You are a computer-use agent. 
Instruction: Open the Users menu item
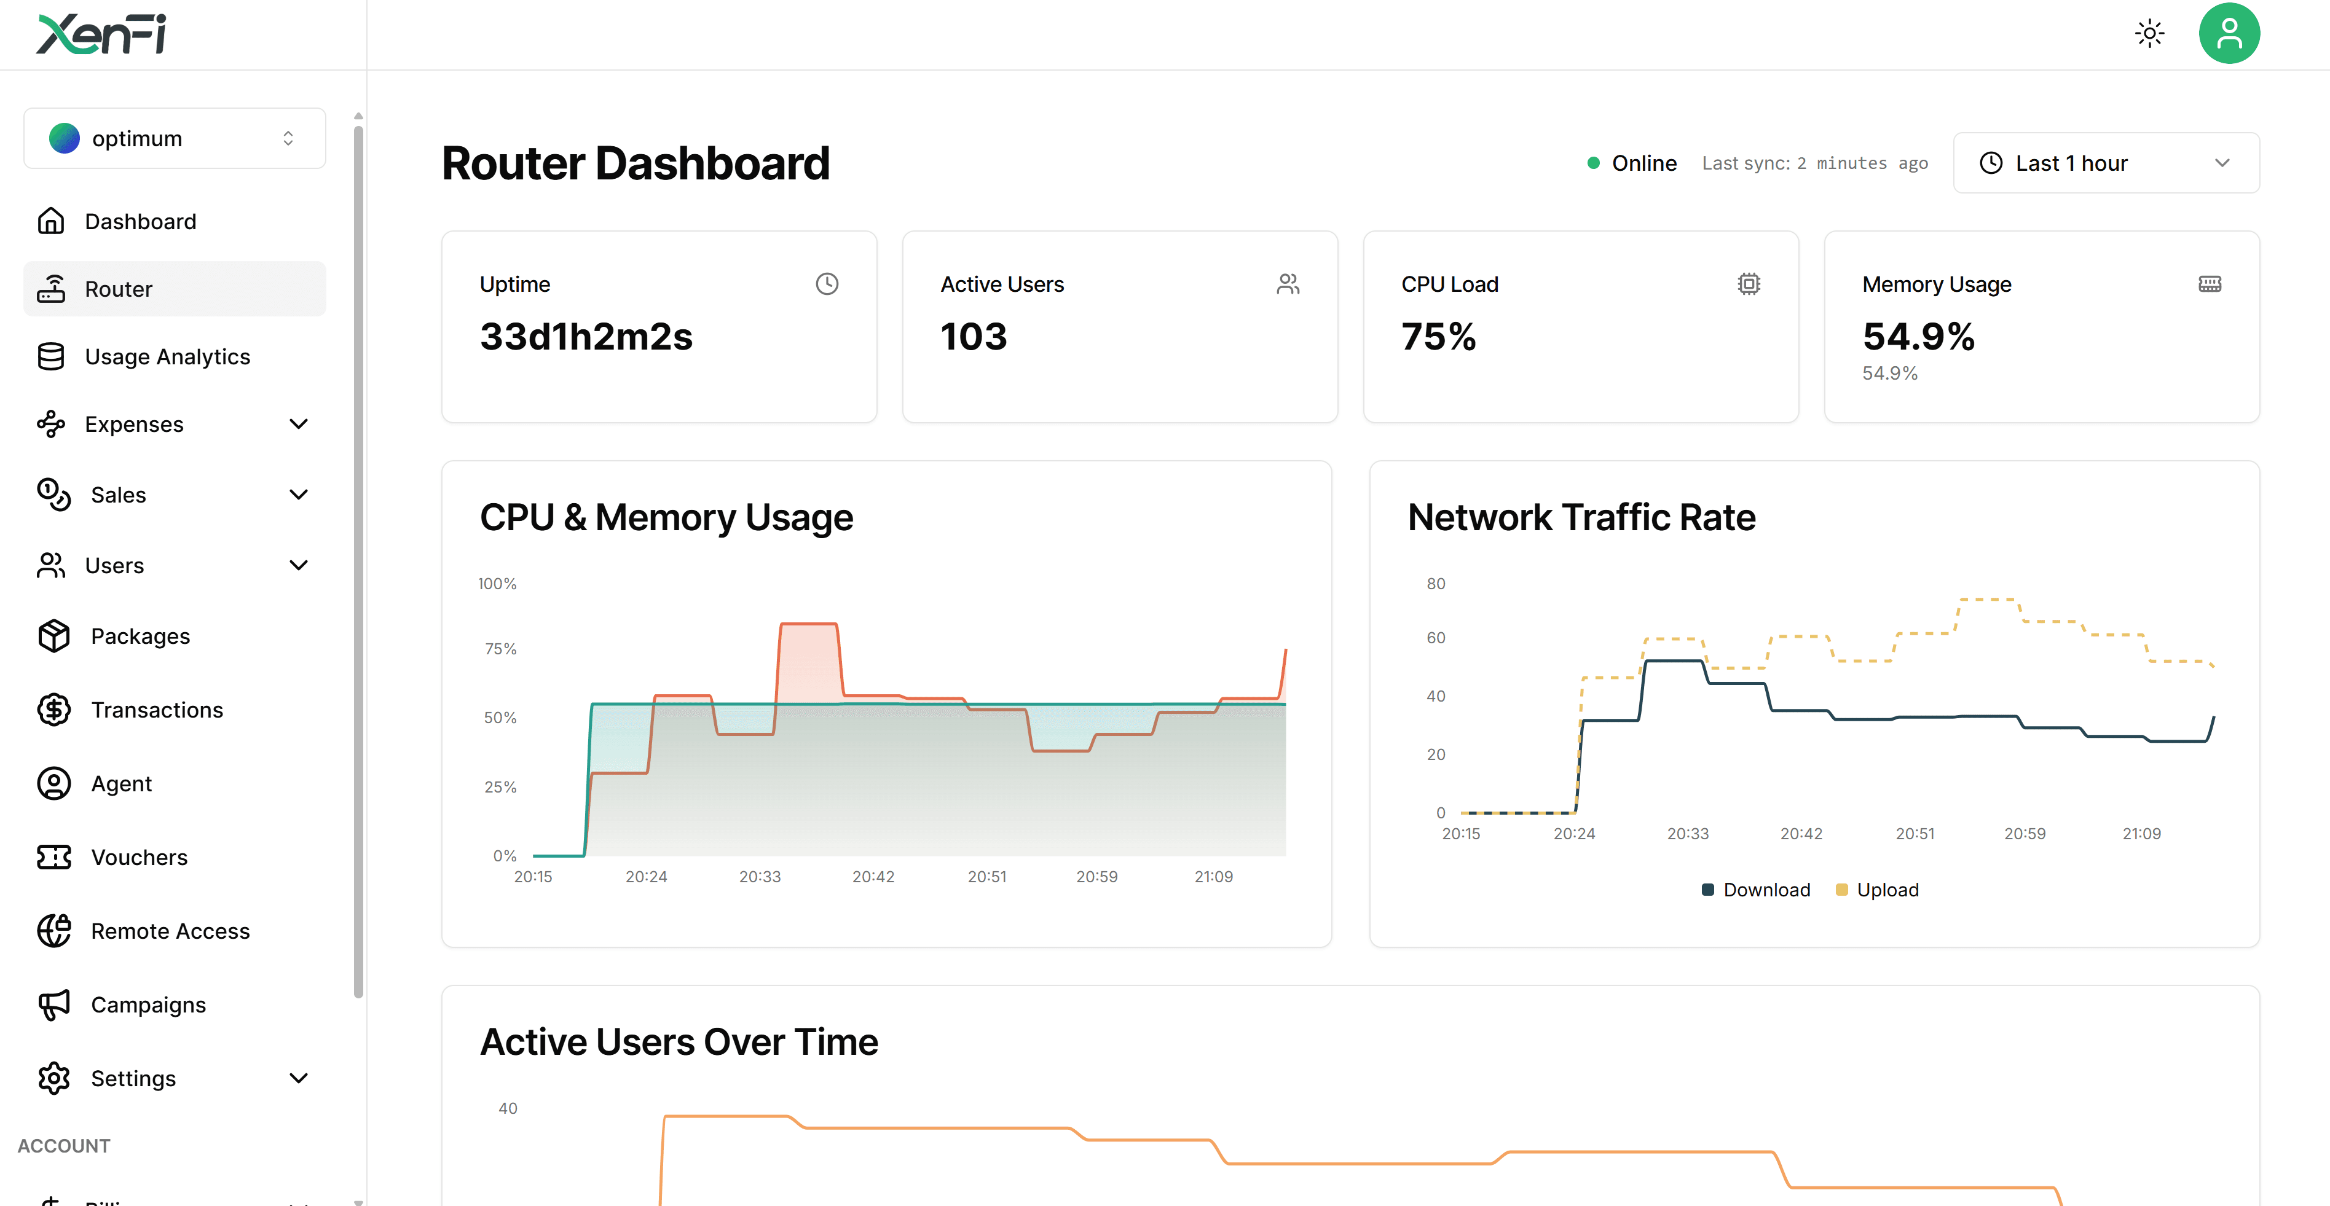175,566
